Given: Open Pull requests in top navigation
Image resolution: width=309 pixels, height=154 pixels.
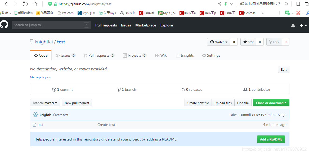Looking at the screenshot, I should coord(106,25).
